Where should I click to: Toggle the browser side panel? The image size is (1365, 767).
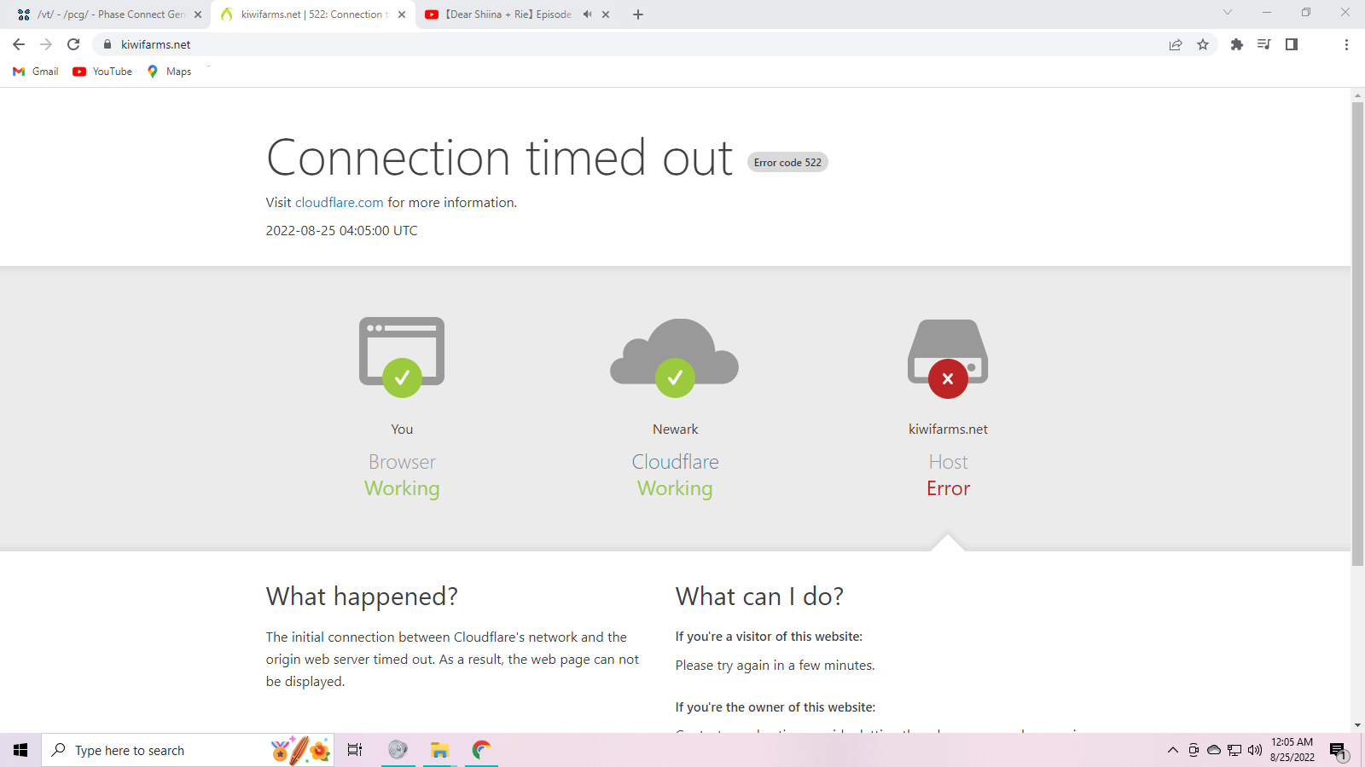[1292, 44]
